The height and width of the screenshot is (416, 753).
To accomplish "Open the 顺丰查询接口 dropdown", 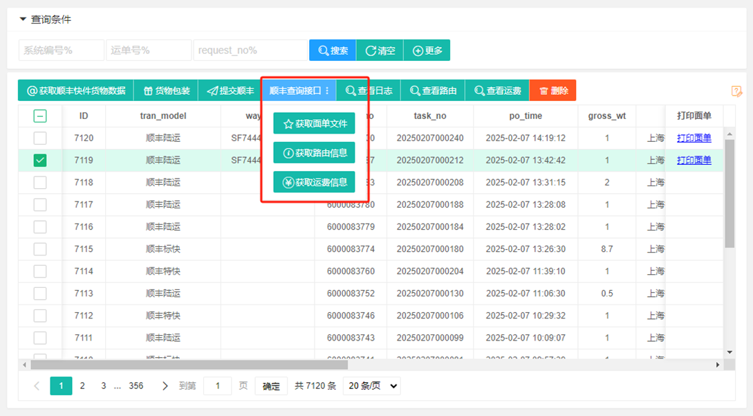I will (x=301, y=90).
